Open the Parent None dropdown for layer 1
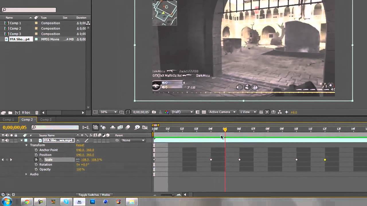 click(133, 140)
